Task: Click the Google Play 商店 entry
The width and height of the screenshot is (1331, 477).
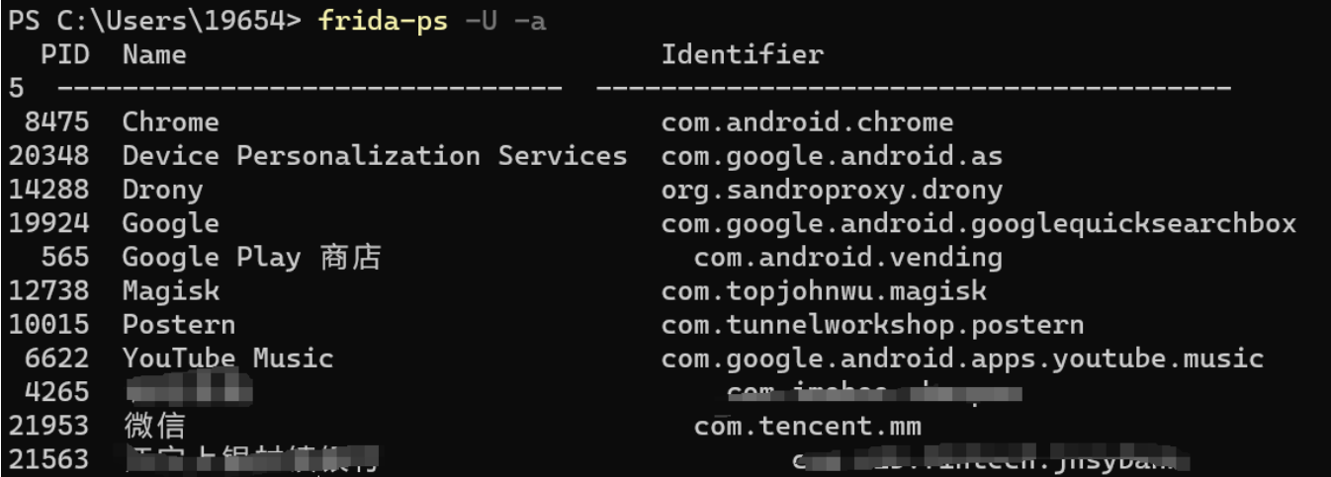Action: 251,258
